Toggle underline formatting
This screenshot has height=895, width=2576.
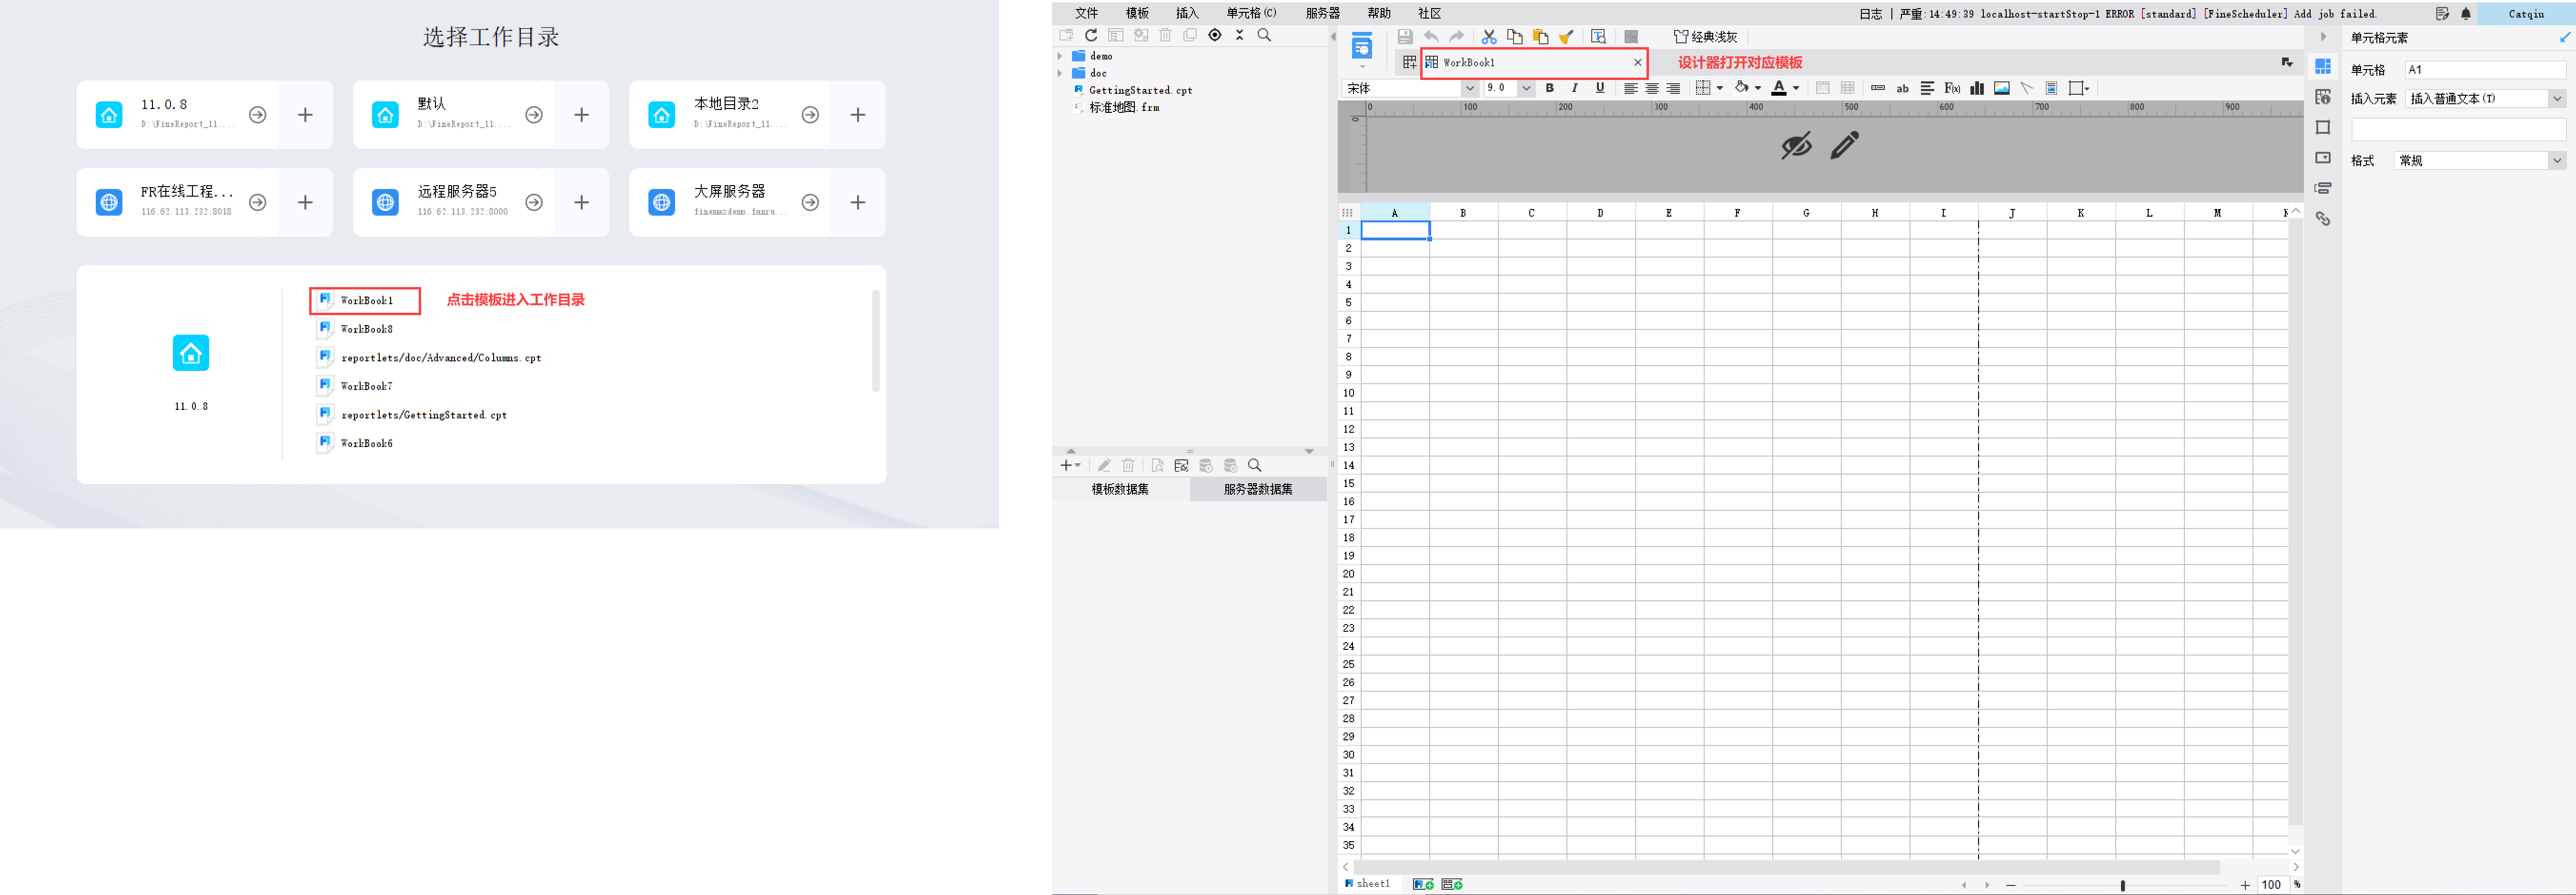coord(1600,88)
